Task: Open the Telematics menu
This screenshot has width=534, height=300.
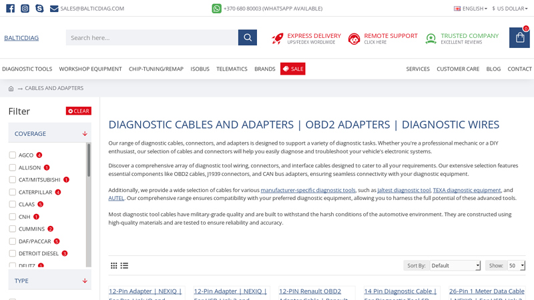Action: point(232,69)
